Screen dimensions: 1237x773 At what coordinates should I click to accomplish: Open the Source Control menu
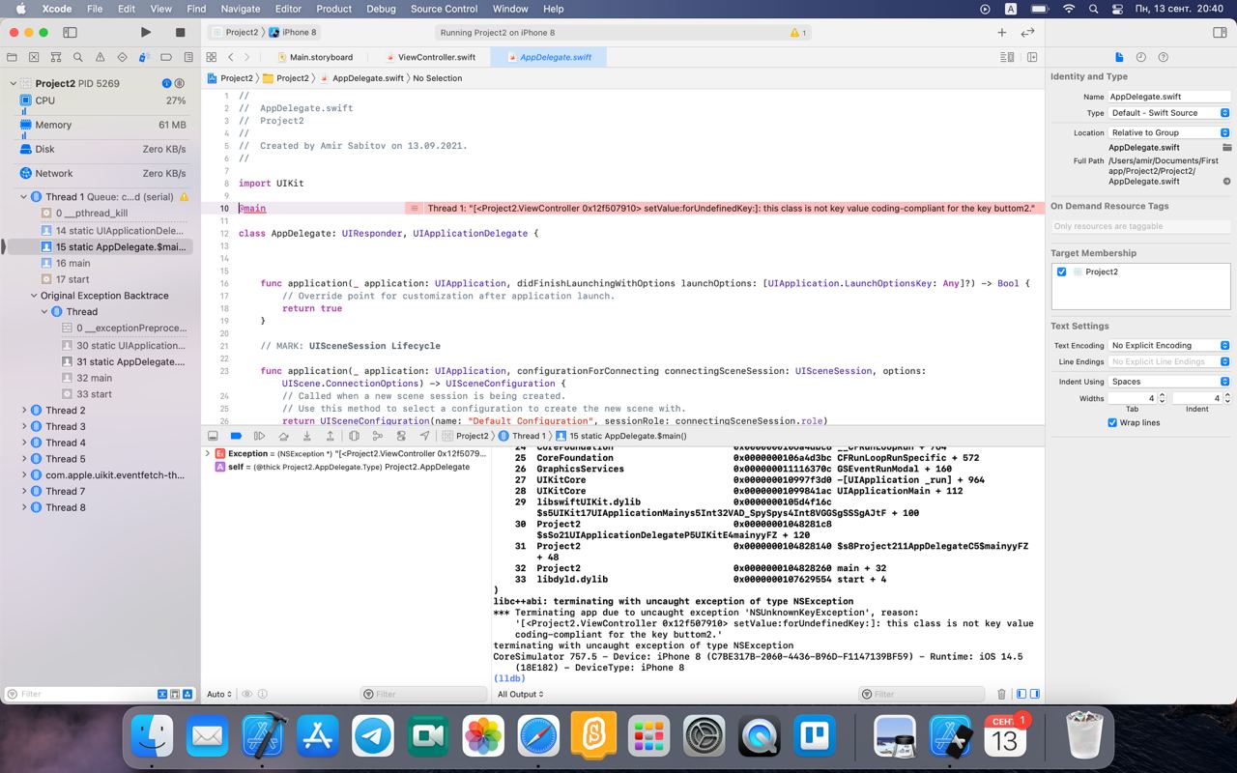pyautogui.click(x=444, y=9)
